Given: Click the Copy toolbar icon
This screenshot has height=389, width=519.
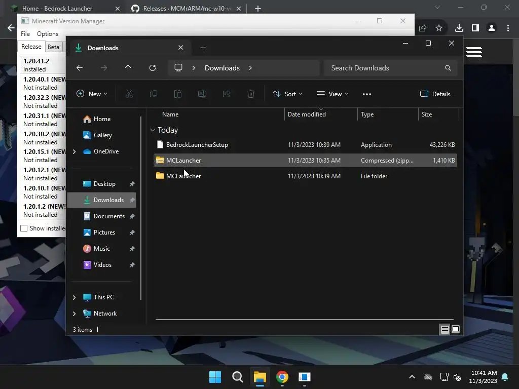Looking at the screenshot, I should pos(153,94).
